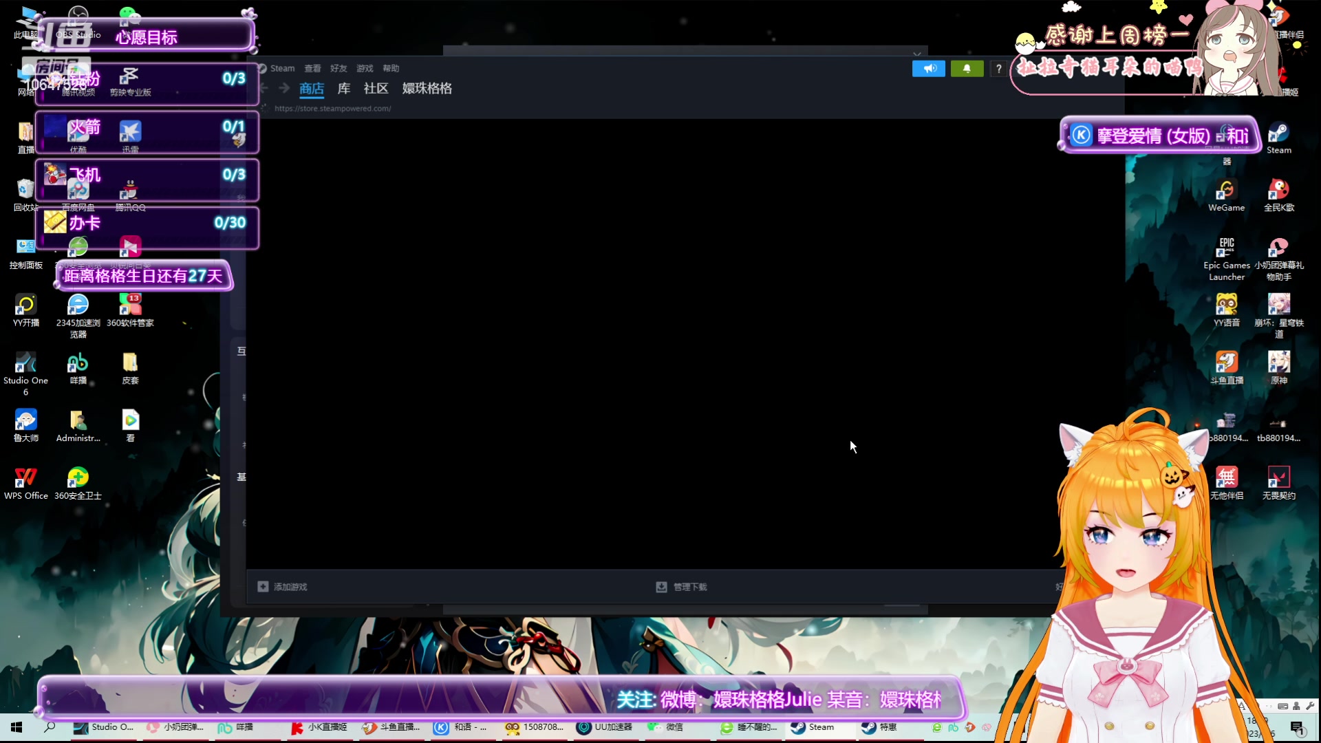Open 小奶团弹幕礼物助手 desktop shortcut
This screenshot has width=1321, height=743.
[1278, 259]
